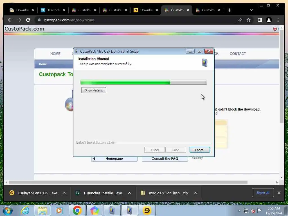Open the Chrome side panel icon
Screen dimensions: 288x216
(x=260, y=20)
